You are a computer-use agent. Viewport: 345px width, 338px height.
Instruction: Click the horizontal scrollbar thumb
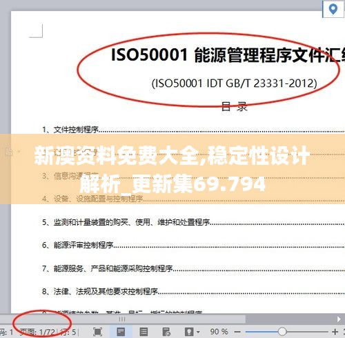click(x=123, y=319)
